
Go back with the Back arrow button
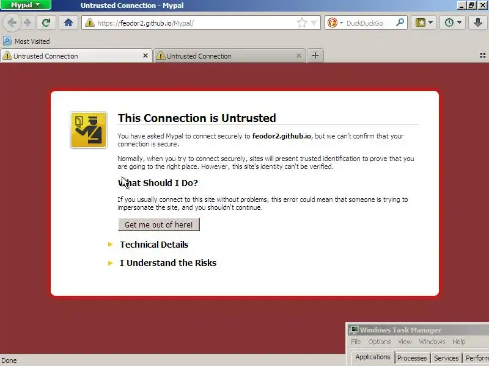pos(12,23)
